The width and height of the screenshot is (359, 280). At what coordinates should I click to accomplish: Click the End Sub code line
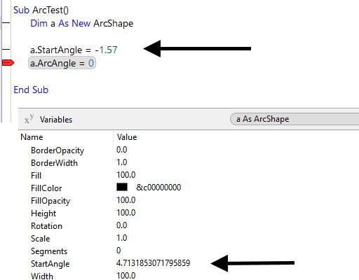31,90
